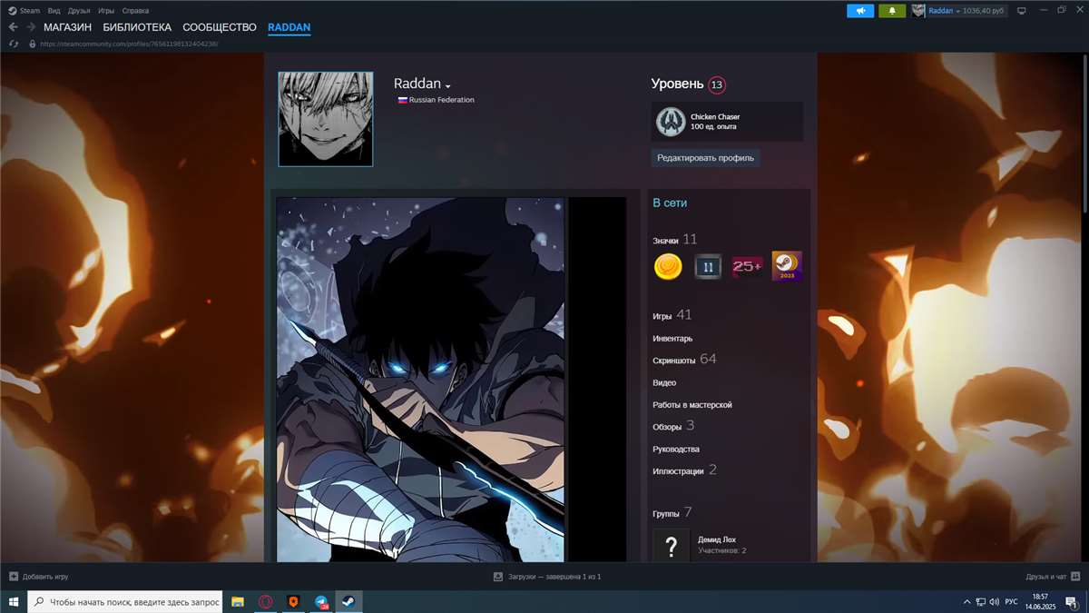This screenshot has width=1089, height=613.
Task: Click the question mark group avatar
Action: [x=672, y=546]
